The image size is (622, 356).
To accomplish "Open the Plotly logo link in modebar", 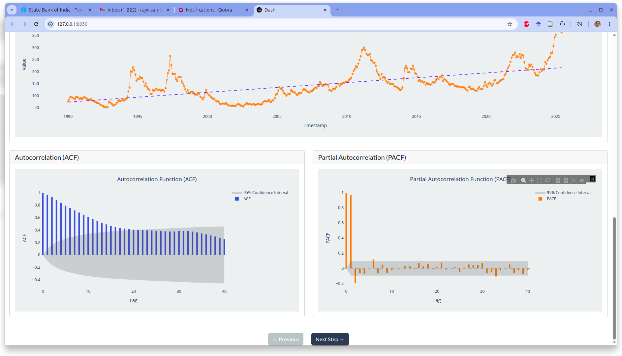I will click(592, 179).
